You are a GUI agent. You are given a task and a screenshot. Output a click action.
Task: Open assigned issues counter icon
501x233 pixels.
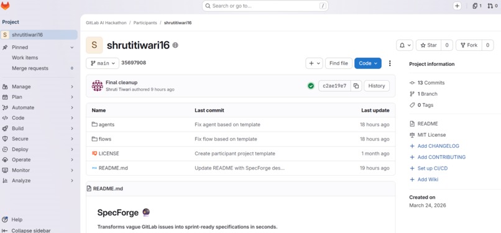point(477,6)
